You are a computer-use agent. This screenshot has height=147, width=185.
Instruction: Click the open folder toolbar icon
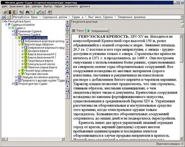point(4,12)
